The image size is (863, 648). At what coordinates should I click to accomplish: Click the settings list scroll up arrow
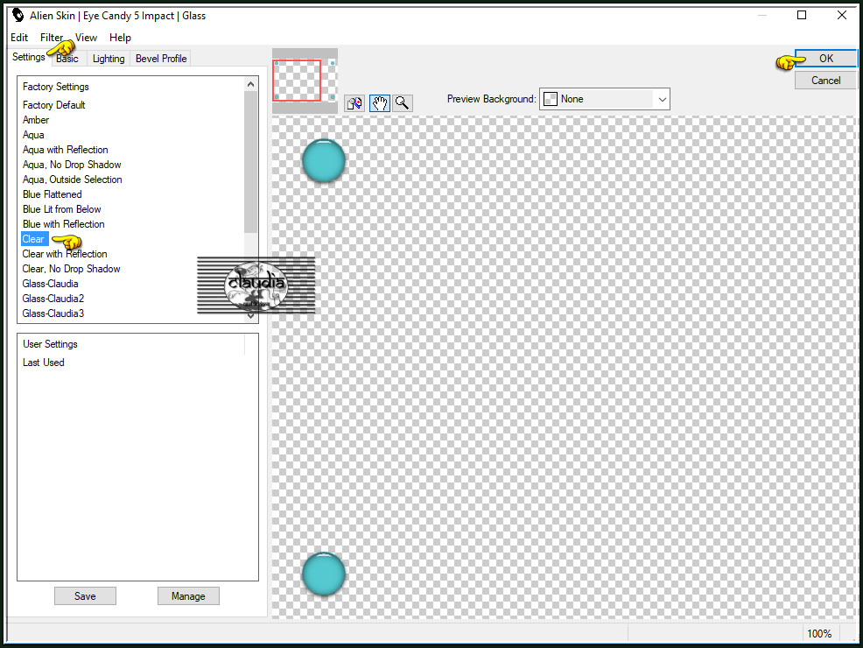[x=251, y=84]
